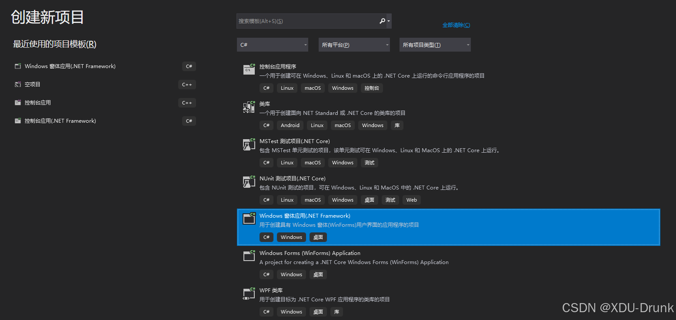Click the Windows Forms (WinForms) Application title
Image resolution: width=676 pixels, height=320 pixels.
click(310, 253)
